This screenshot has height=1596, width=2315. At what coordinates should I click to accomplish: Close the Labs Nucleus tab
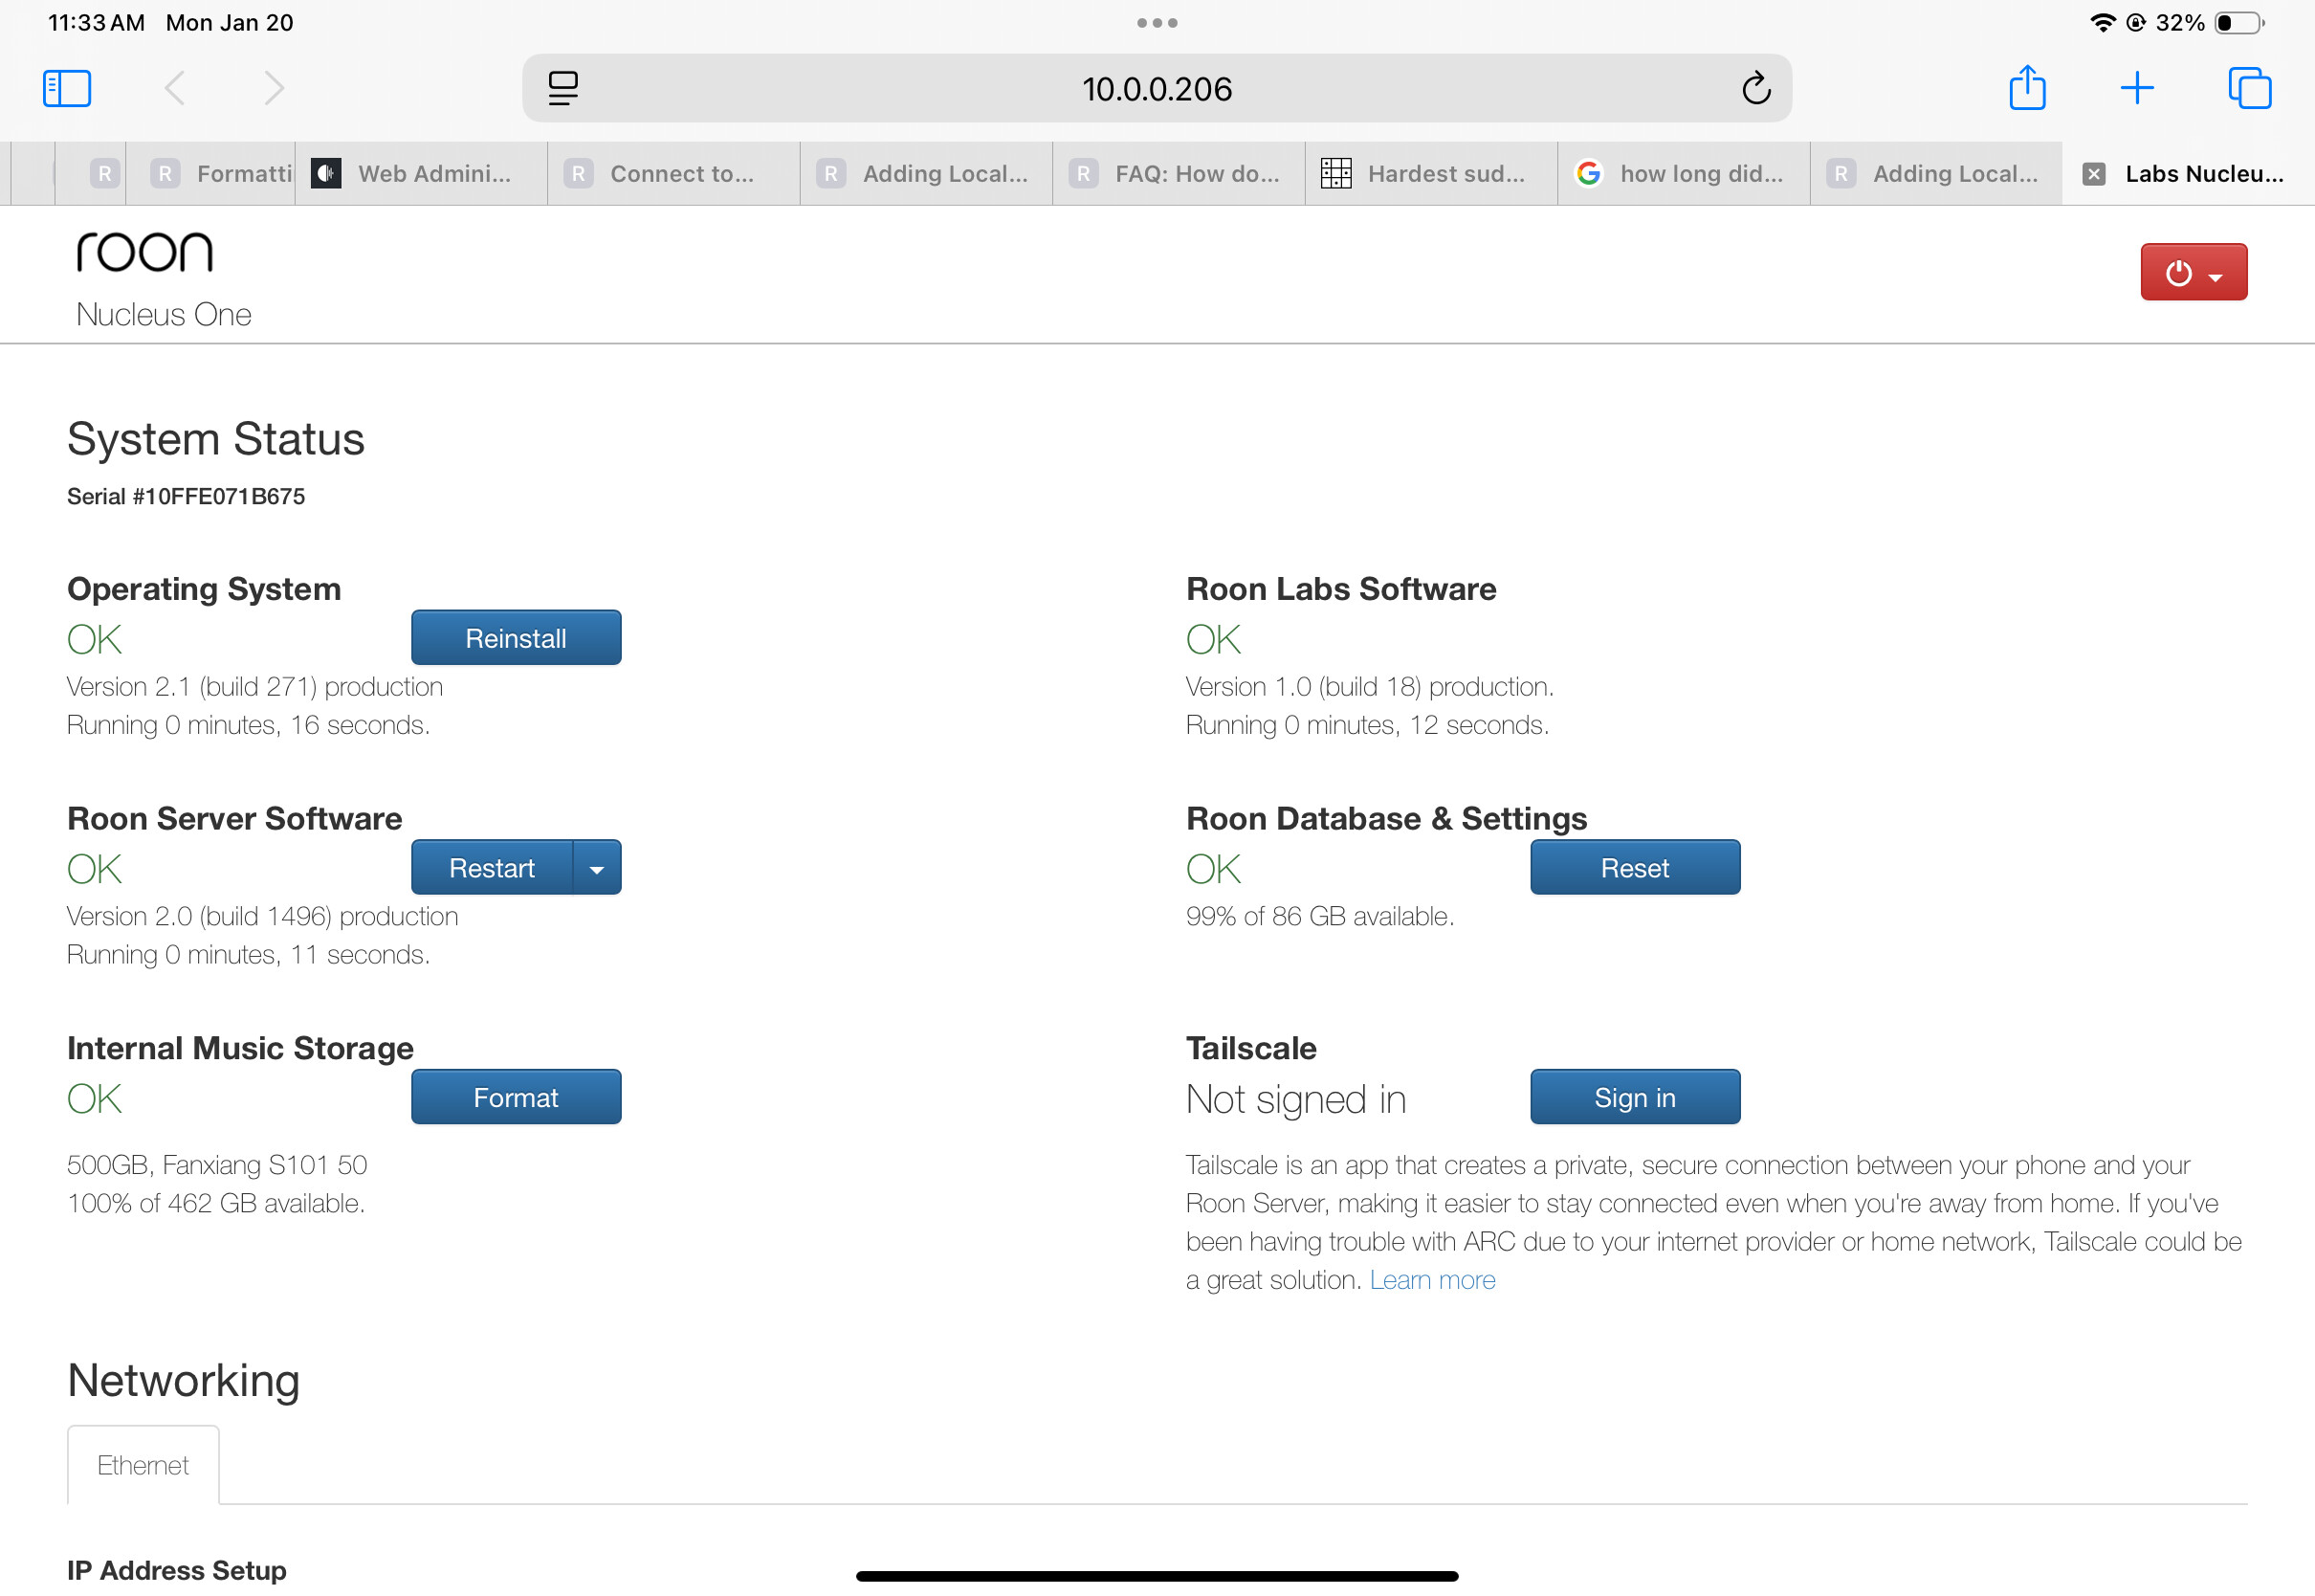[x=2093, y=174]
